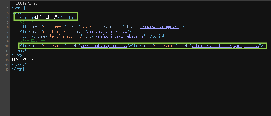Click the body text 메인 컨텐츠

point(23,60)
